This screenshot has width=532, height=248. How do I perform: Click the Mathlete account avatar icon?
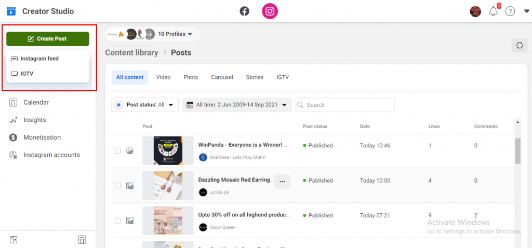[x=203, y=157]
